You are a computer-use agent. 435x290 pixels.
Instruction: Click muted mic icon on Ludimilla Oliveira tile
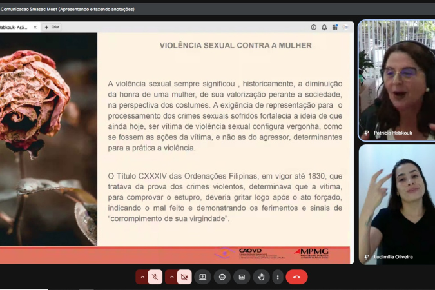tap(367, 257)
